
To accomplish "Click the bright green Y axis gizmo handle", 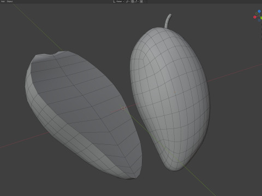I will tap(261, 18).
